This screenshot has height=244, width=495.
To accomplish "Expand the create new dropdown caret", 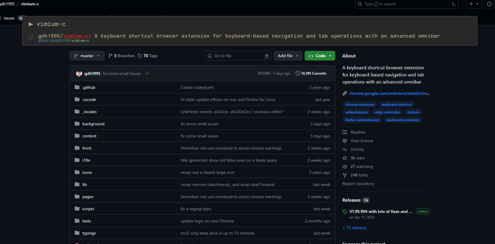I will coord(477,4).
